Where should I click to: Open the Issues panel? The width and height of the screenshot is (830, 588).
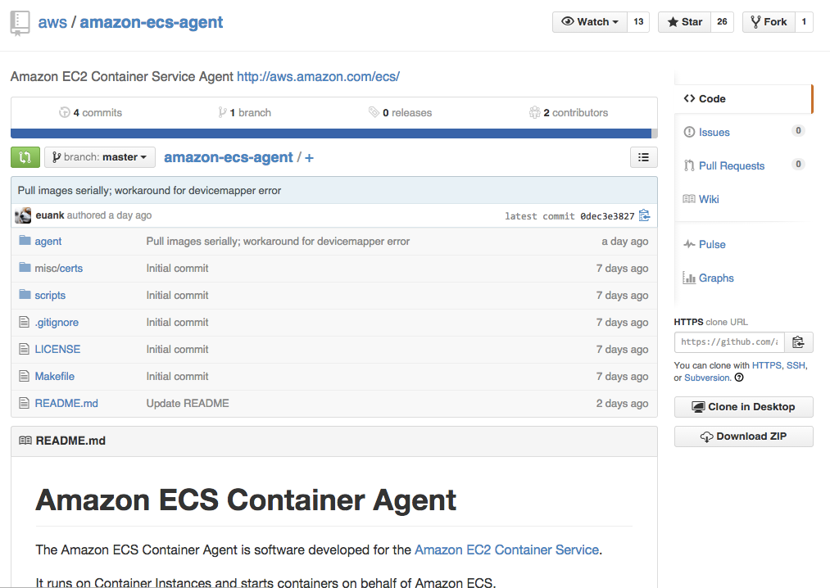point(715,132)
